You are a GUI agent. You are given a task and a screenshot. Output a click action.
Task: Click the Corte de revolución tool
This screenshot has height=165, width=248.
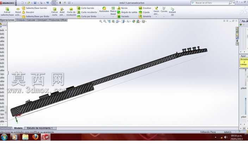(x=71, y=12)
